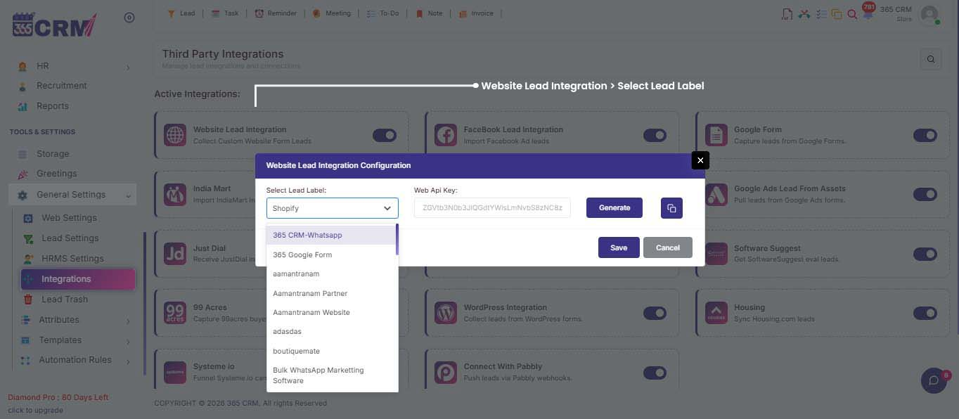
Task: Pick boutiquemate from the dropdown list
Action: coord(331,351)
